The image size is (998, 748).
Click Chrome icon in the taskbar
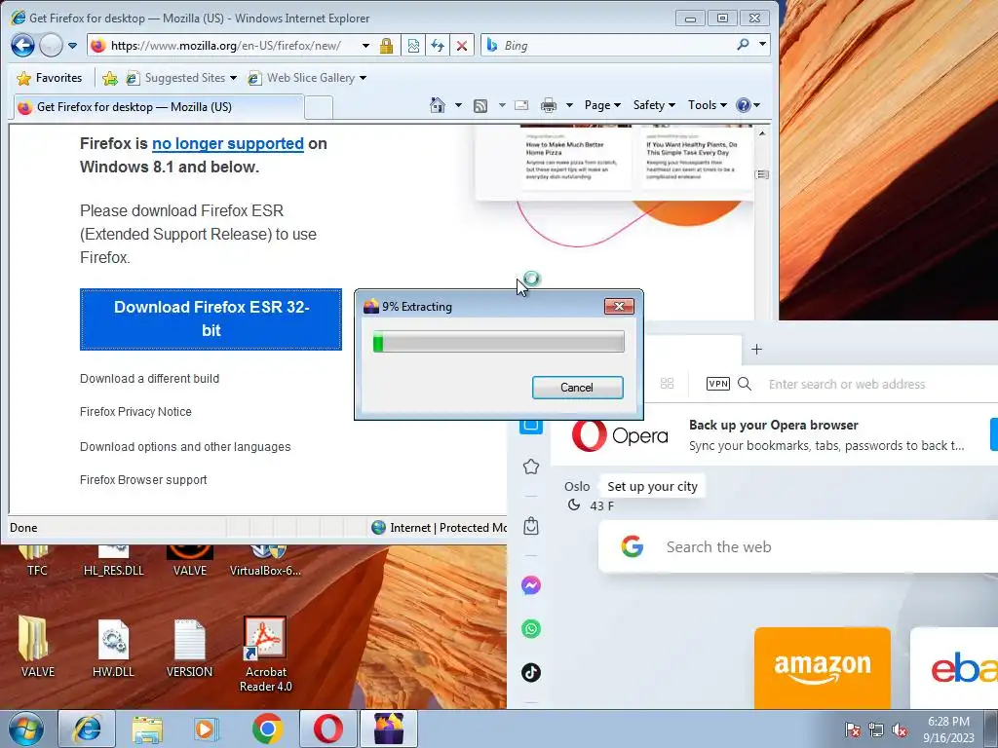(267, 729)
